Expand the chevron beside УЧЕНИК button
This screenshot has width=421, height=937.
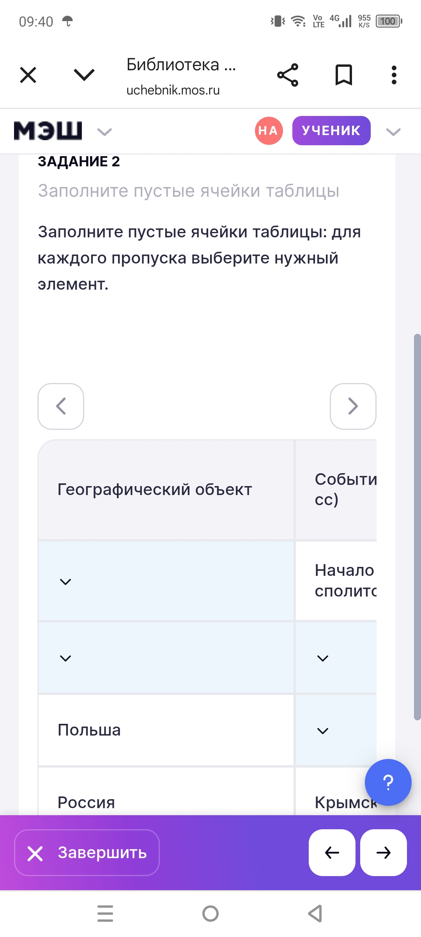click(393, 132)
